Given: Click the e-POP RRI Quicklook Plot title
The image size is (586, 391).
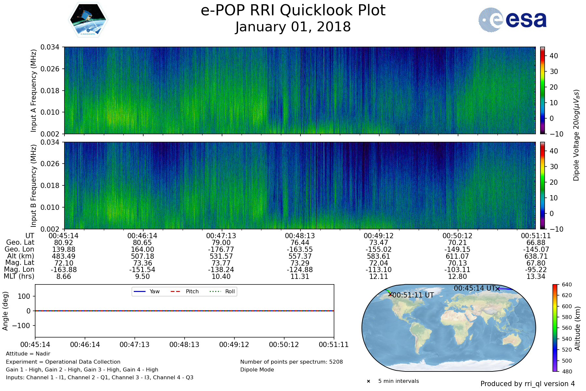Looking at the screenshot, I should (293, 10).
